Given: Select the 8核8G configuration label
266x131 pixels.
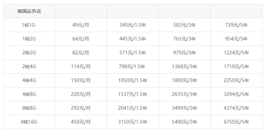Looking at the screenshot, I should pos(29,108).
